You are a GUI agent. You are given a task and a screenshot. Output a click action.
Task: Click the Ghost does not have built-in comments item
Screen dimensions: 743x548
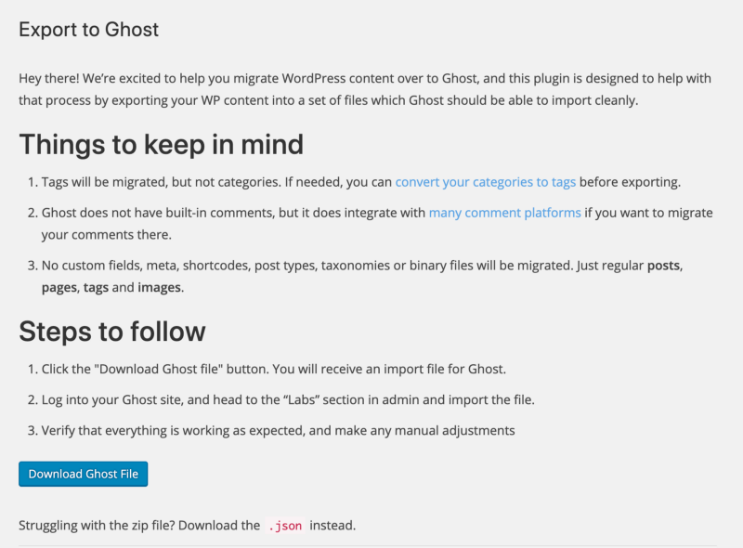pos(377,223)
